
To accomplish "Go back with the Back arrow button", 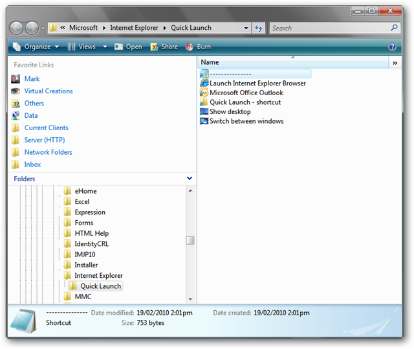I will 16,28.
